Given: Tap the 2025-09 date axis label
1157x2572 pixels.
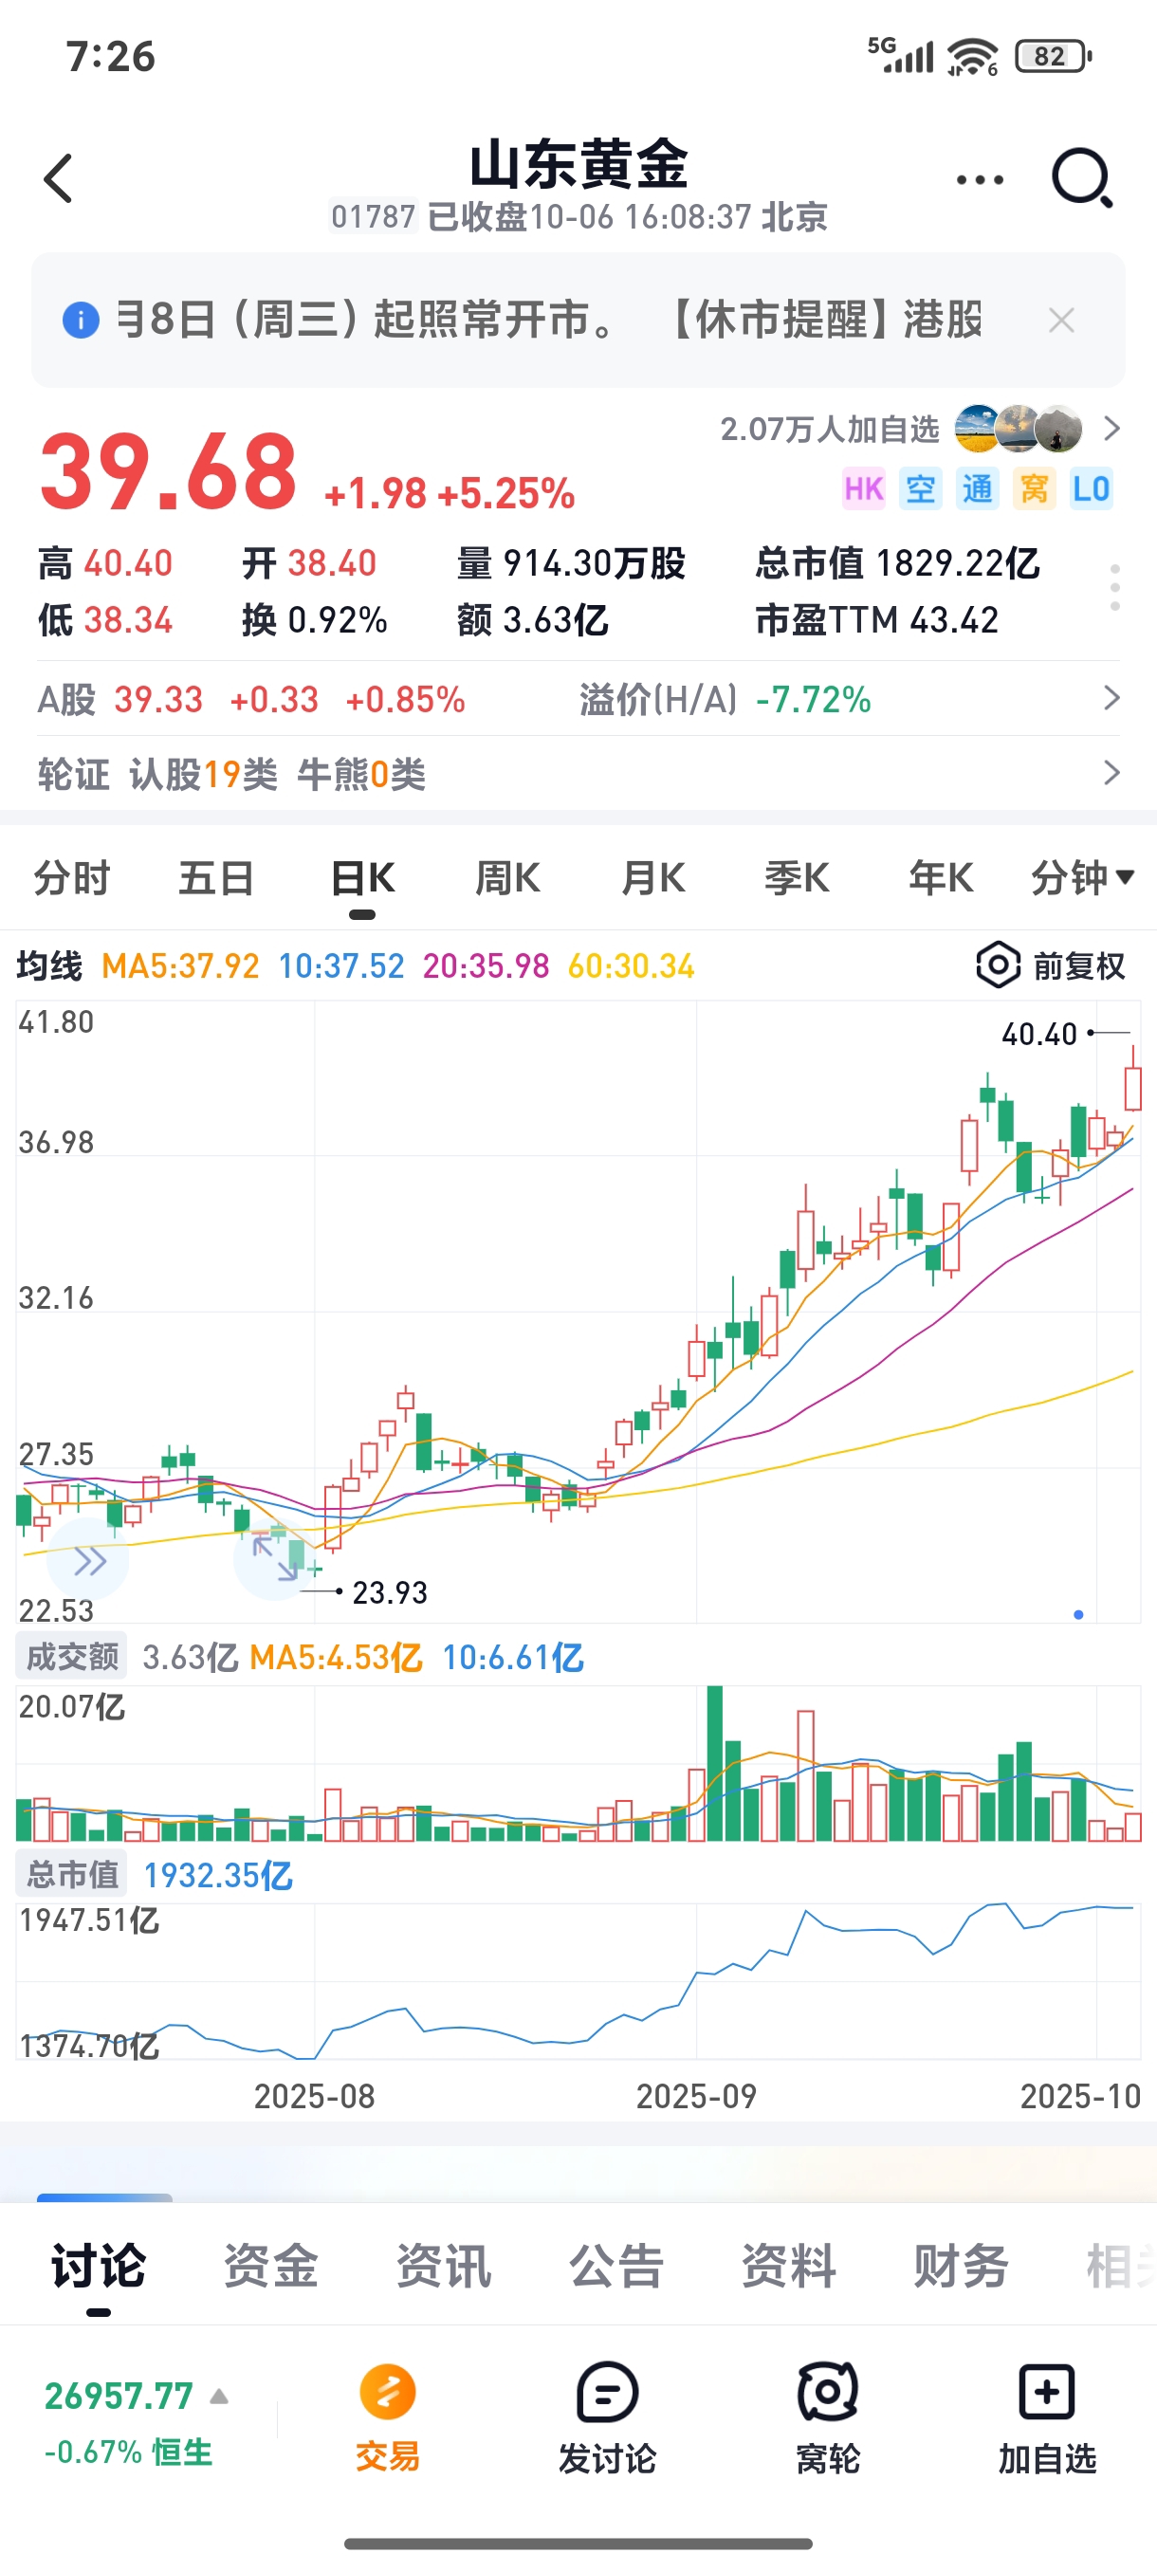Looking at the screenshot, I should 696,2097.
